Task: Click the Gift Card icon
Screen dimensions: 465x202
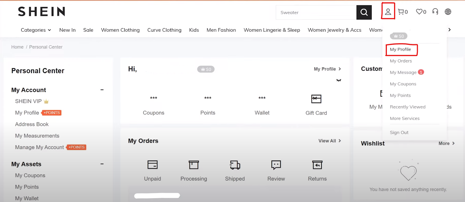Action: 316,99
